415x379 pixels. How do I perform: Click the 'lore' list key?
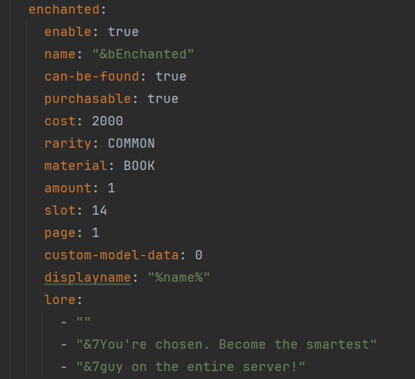[60, 300]
